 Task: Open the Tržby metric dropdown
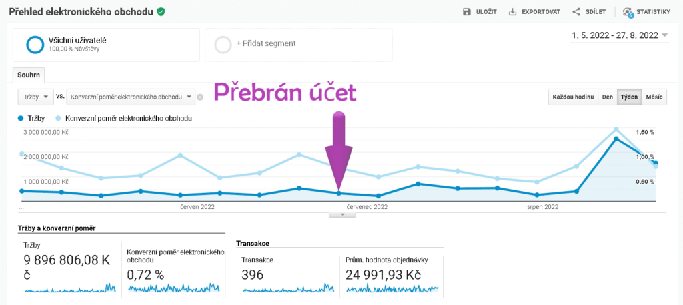[36, 97]
